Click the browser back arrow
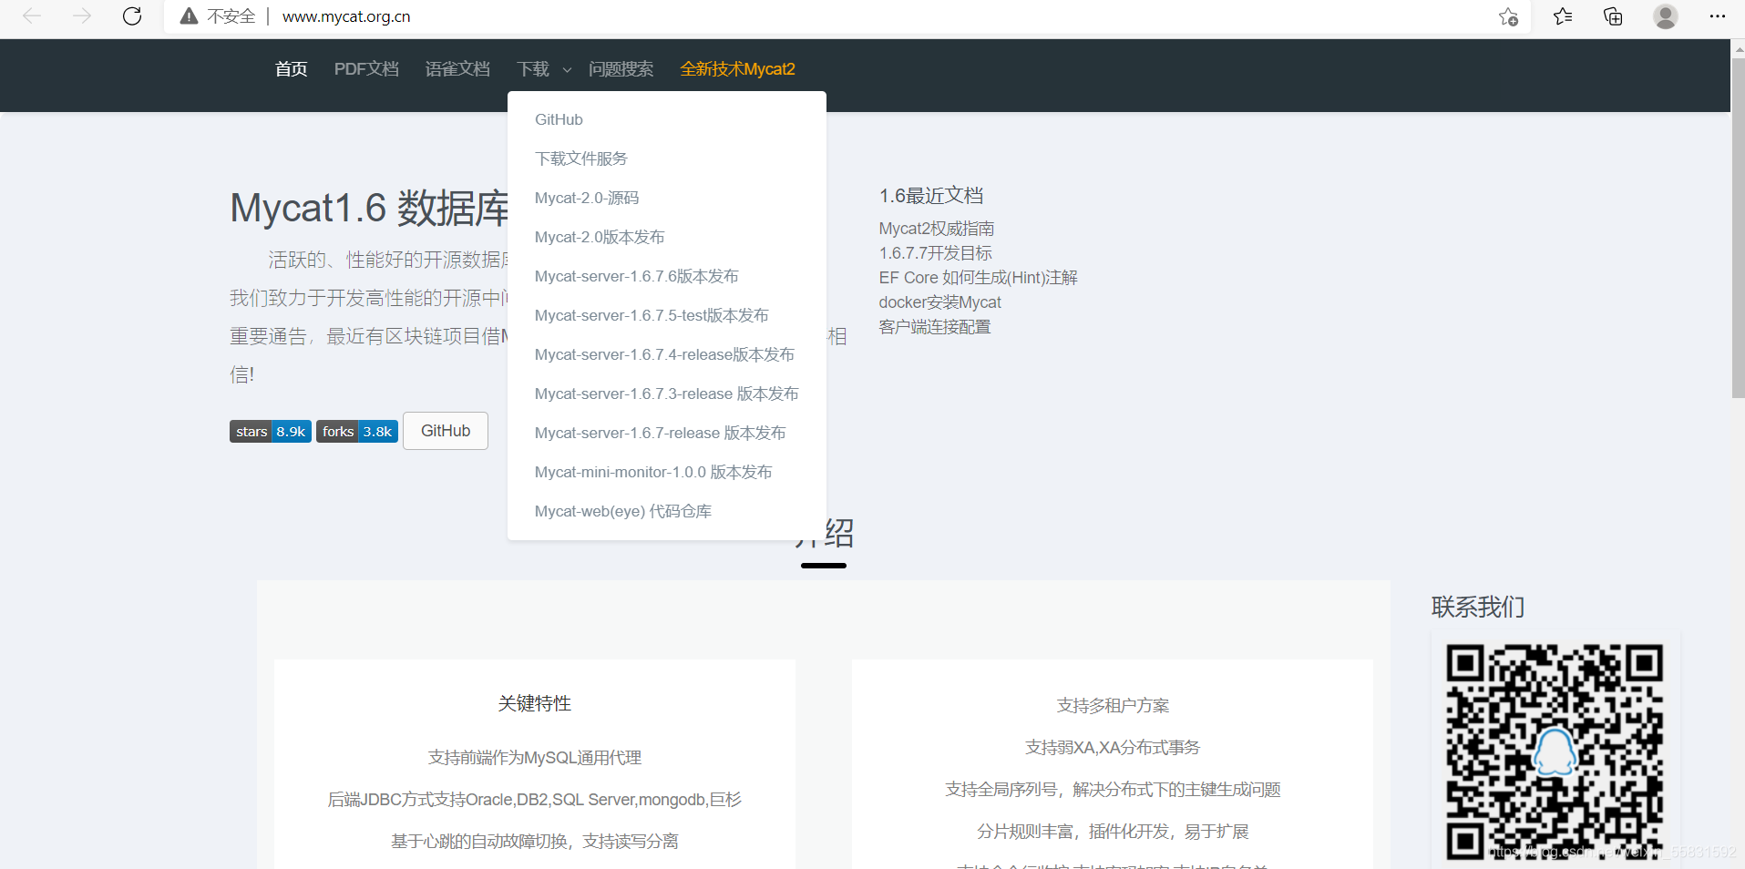This screenshot has height=869, width=1745. click(x=32, y=16)
